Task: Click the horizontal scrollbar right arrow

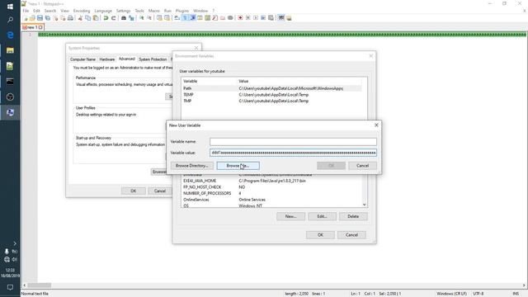Action: (x=524, y=285)
